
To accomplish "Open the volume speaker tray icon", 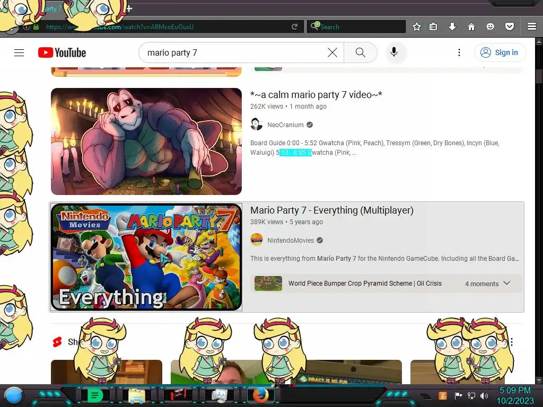I will pyautogui.click(x=484, y=395).
